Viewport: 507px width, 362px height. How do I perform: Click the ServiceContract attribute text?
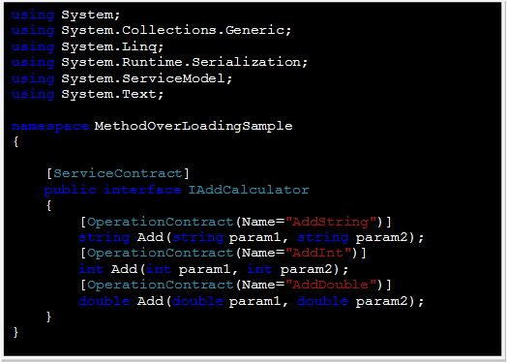tap(118, 173)
